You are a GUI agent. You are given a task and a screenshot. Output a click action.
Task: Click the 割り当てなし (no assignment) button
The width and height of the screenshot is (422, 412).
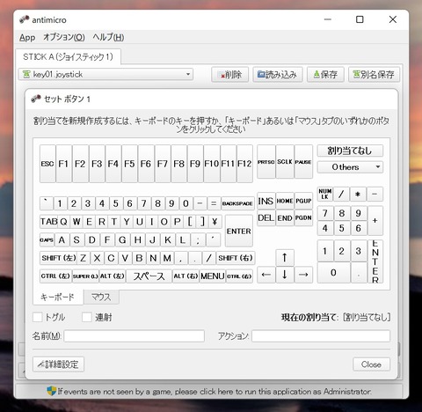[350, 151]
